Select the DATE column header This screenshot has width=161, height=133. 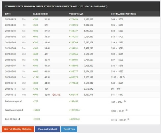8,14
